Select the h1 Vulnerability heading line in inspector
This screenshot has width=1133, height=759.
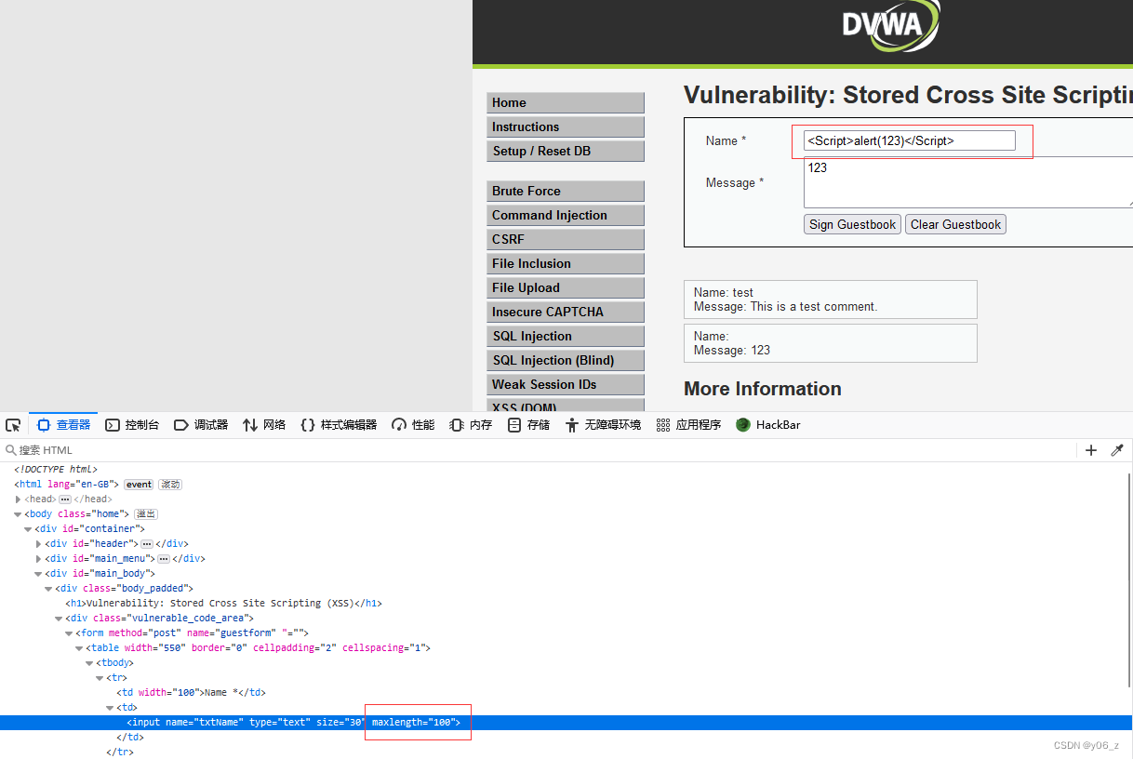pos(223,604)
